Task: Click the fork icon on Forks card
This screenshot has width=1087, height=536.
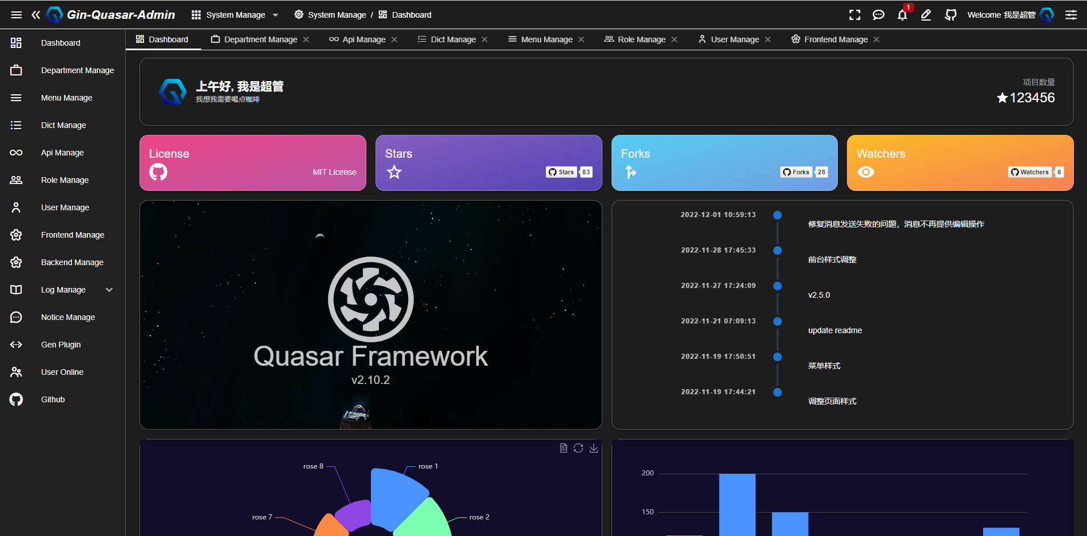Action: pos(630,171)
